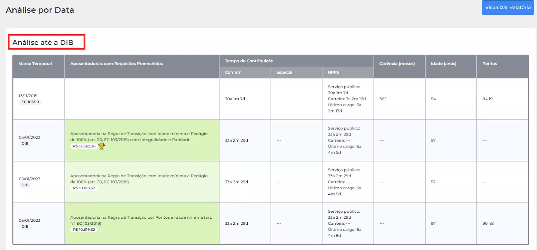Click R$ 10.619,62 in the Pontos rule row

84,230
